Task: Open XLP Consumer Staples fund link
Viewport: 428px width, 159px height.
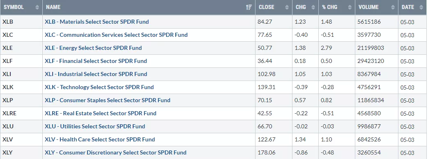Action: coord(108,100)
